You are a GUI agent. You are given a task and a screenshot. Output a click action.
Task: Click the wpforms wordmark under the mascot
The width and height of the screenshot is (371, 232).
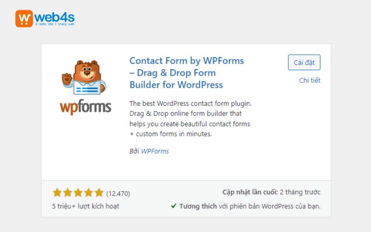coord(85,107)
